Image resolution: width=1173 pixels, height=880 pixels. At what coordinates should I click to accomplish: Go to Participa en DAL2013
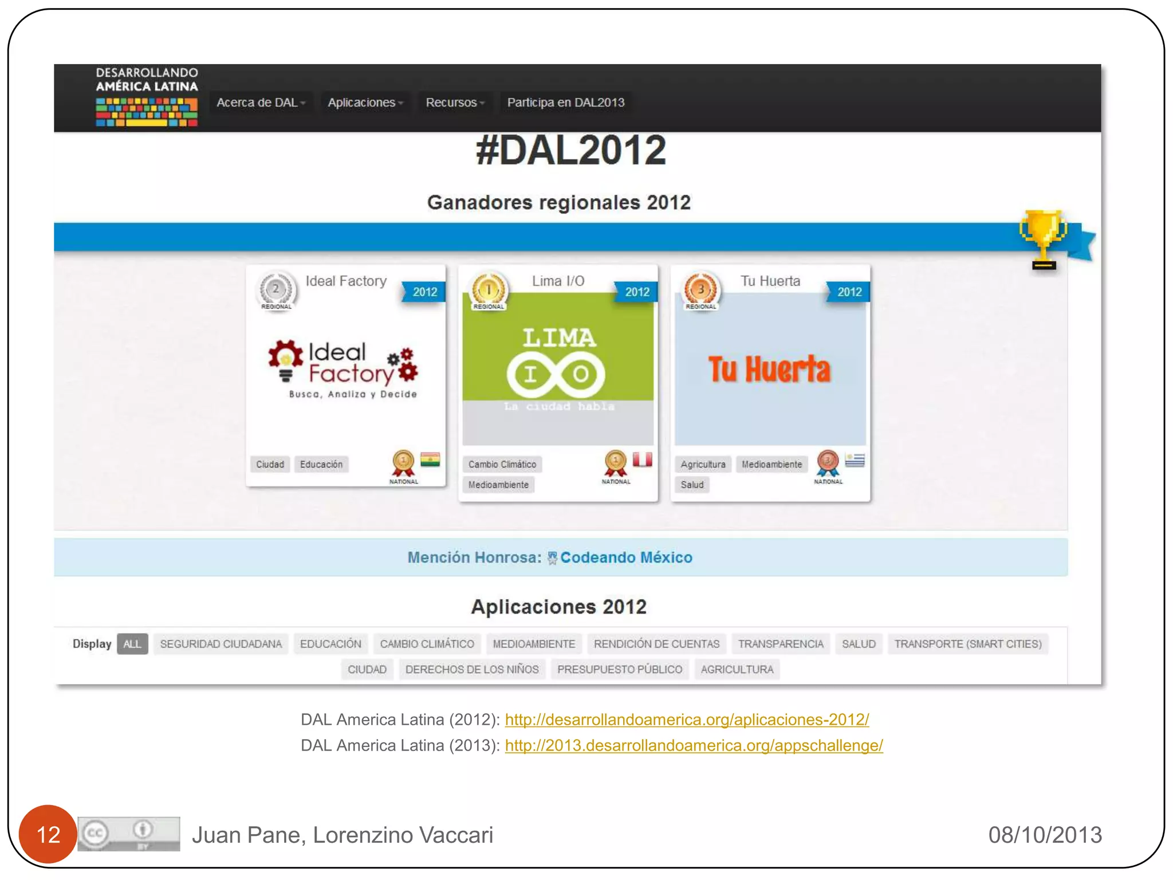566,103
